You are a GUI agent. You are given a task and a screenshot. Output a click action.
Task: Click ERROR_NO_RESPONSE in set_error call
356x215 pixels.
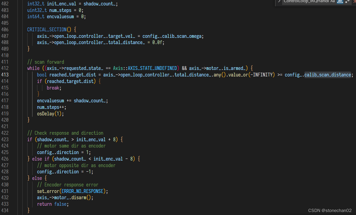83,191
